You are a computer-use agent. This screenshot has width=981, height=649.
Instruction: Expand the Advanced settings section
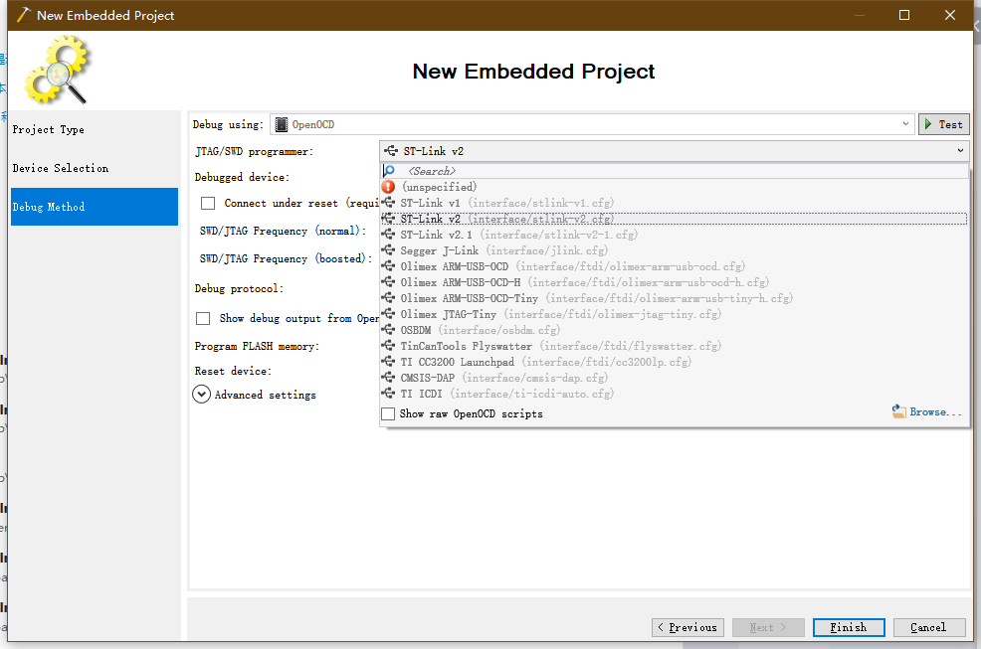pyautogui.click(x=203, y=395)
